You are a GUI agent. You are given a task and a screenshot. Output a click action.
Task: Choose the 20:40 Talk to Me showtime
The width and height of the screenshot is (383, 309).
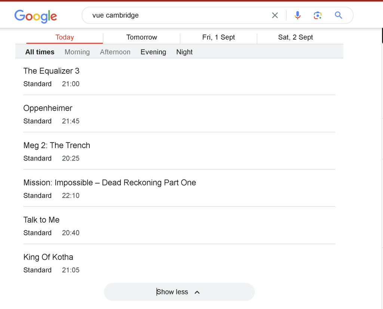71,233
